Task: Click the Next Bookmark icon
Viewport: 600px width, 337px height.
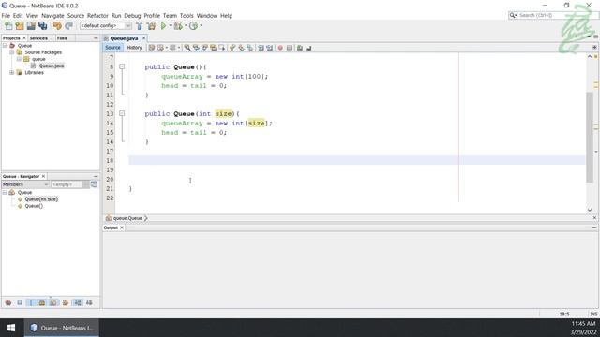Action: click(241, 48)
